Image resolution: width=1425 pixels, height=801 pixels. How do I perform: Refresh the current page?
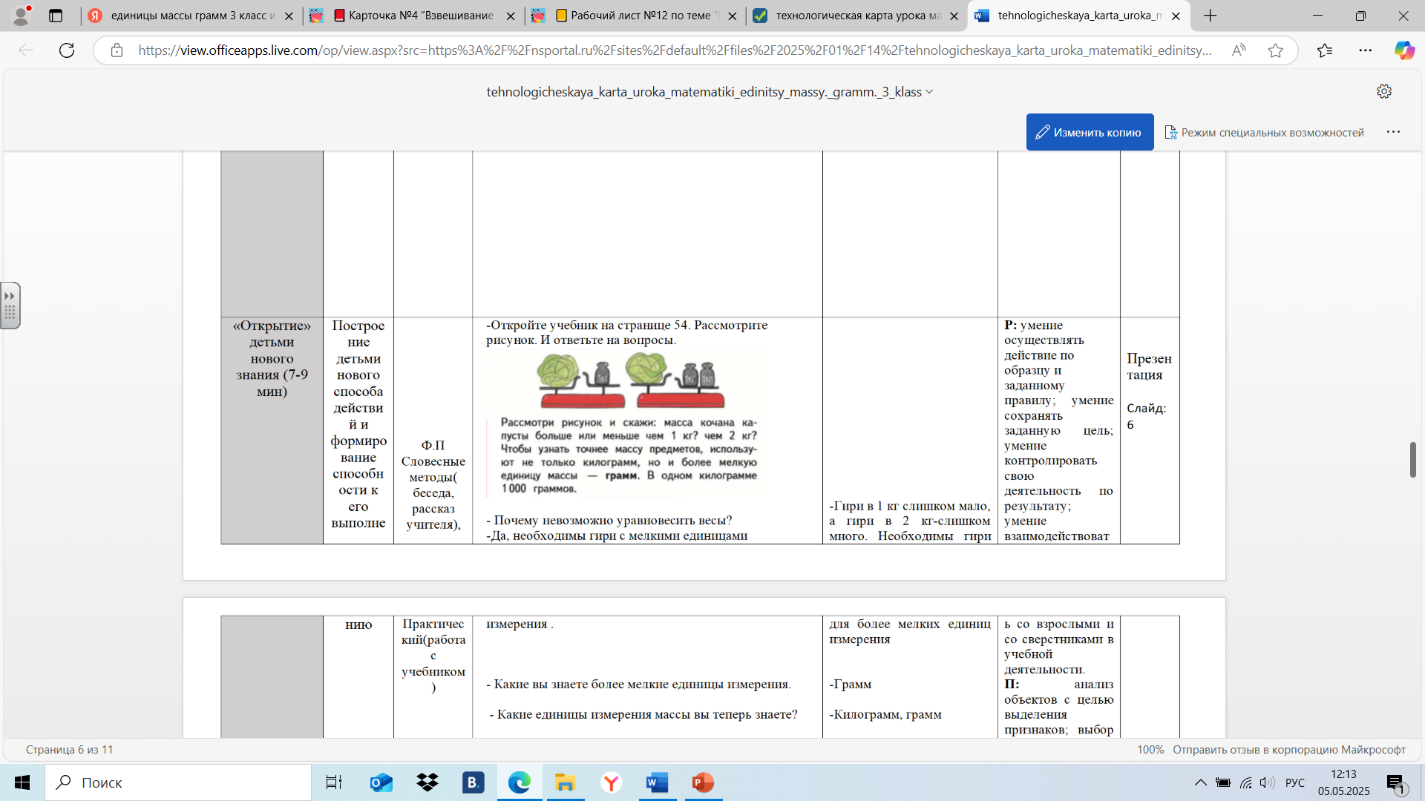tap(67, 50)
